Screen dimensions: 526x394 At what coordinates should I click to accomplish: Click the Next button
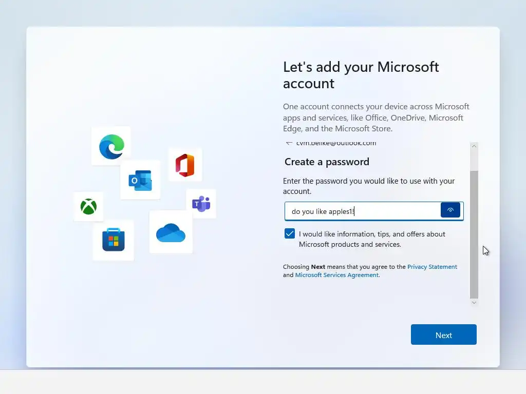[x=443, y=334]
